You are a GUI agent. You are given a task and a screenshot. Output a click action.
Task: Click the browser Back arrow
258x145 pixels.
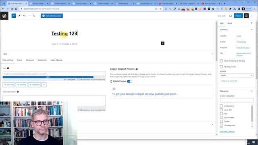[3, 9]
